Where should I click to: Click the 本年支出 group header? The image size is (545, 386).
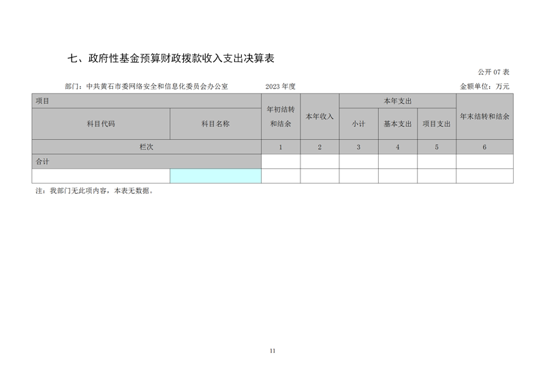point(398,101)
